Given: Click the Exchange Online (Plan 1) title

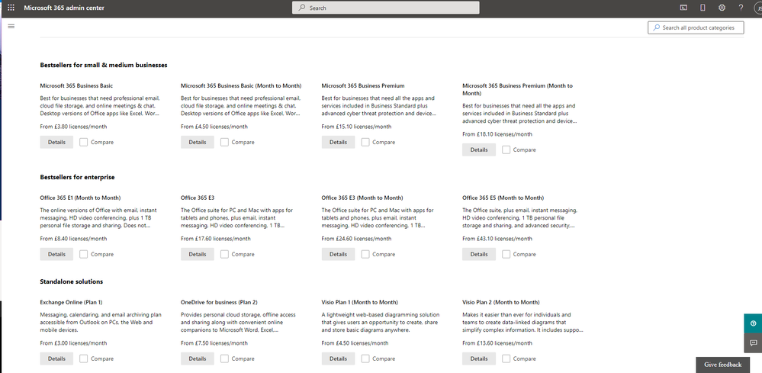Looking at the screenshot, I should (x=71, y=302).
